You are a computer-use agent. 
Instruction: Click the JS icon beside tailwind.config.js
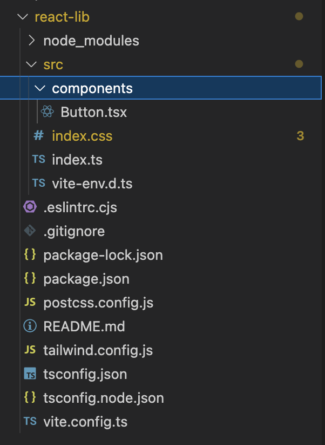coord(30,350)
